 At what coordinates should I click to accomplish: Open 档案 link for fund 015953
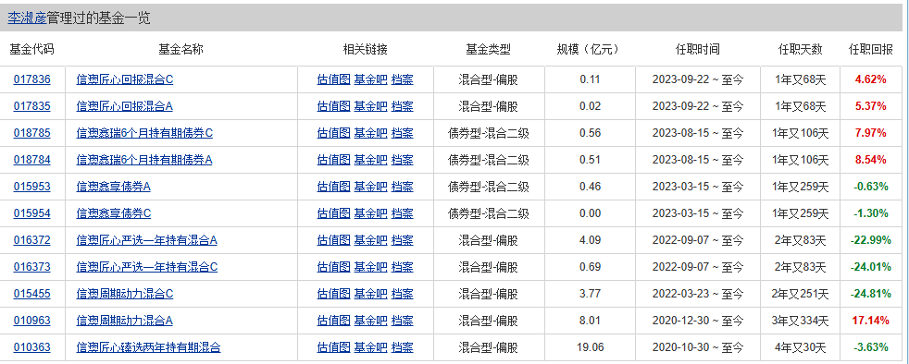click(403, 187)
